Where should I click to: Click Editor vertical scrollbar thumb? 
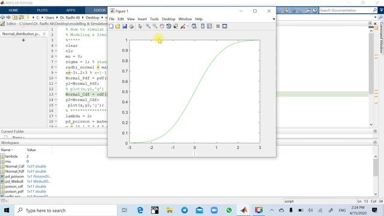click(x=371, y=64)
